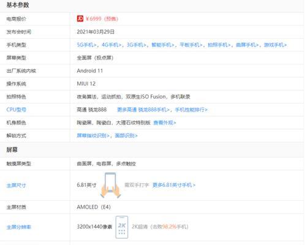Open the 面部识别 link
This screenshot has height=245, width=305.
pos(126,135)
